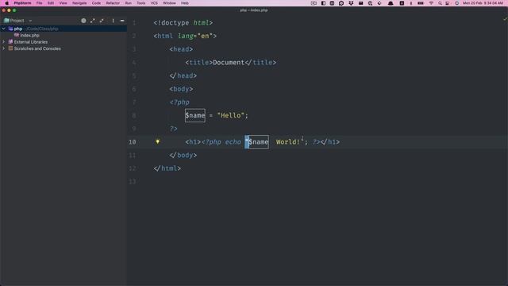Click the opening <?php tag on line 7

tap(179, 102)
